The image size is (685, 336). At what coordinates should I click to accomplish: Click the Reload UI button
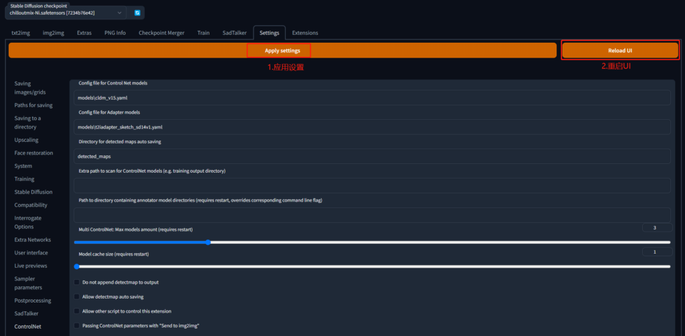click(620, 51)
